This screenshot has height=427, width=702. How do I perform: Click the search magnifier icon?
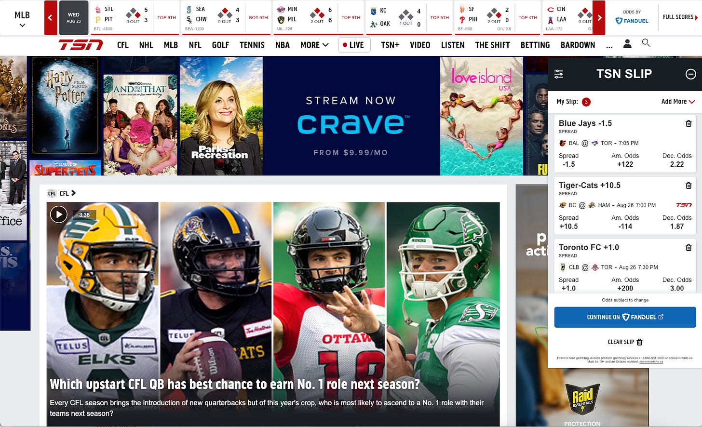pyautogui.click(x=646, y=43)
